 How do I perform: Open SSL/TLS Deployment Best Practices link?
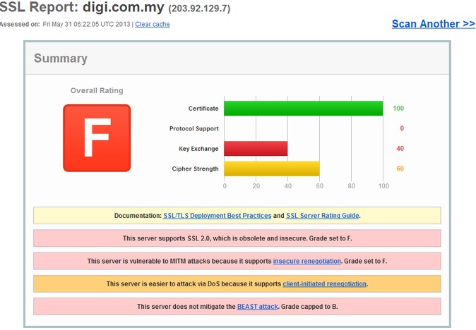tap(218, 216)
